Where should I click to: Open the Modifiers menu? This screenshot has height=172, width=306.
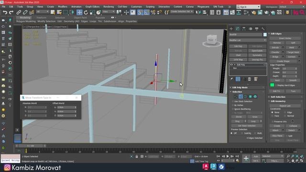(x=63, y=7)
